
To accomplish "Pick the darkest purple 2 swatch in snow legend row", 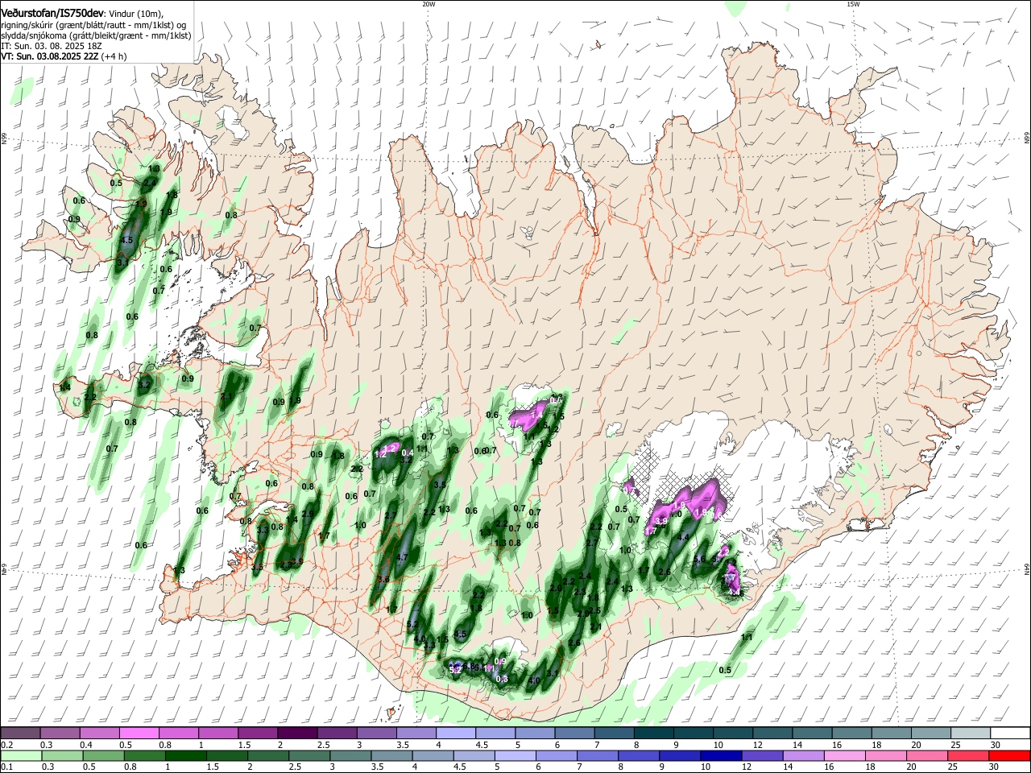I will tap(297, 733).
